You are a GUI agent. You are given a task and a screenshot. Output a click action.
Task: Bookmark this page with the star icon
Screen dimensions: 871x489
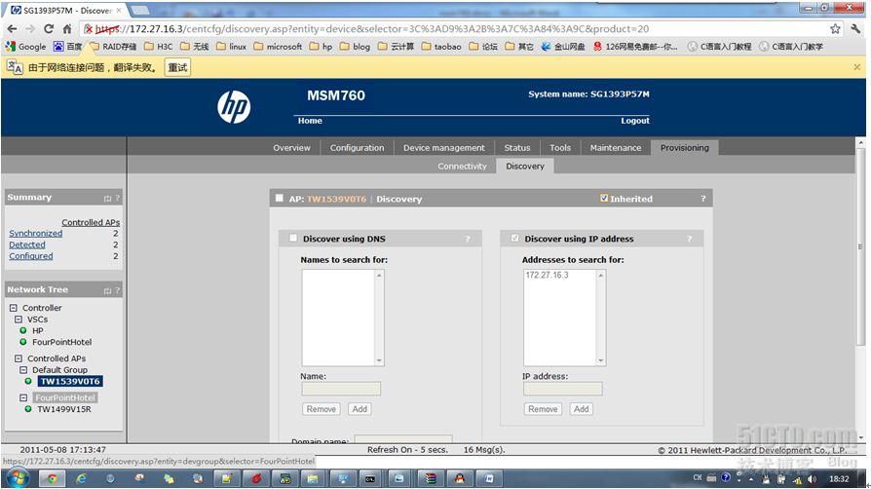(835, 29)
